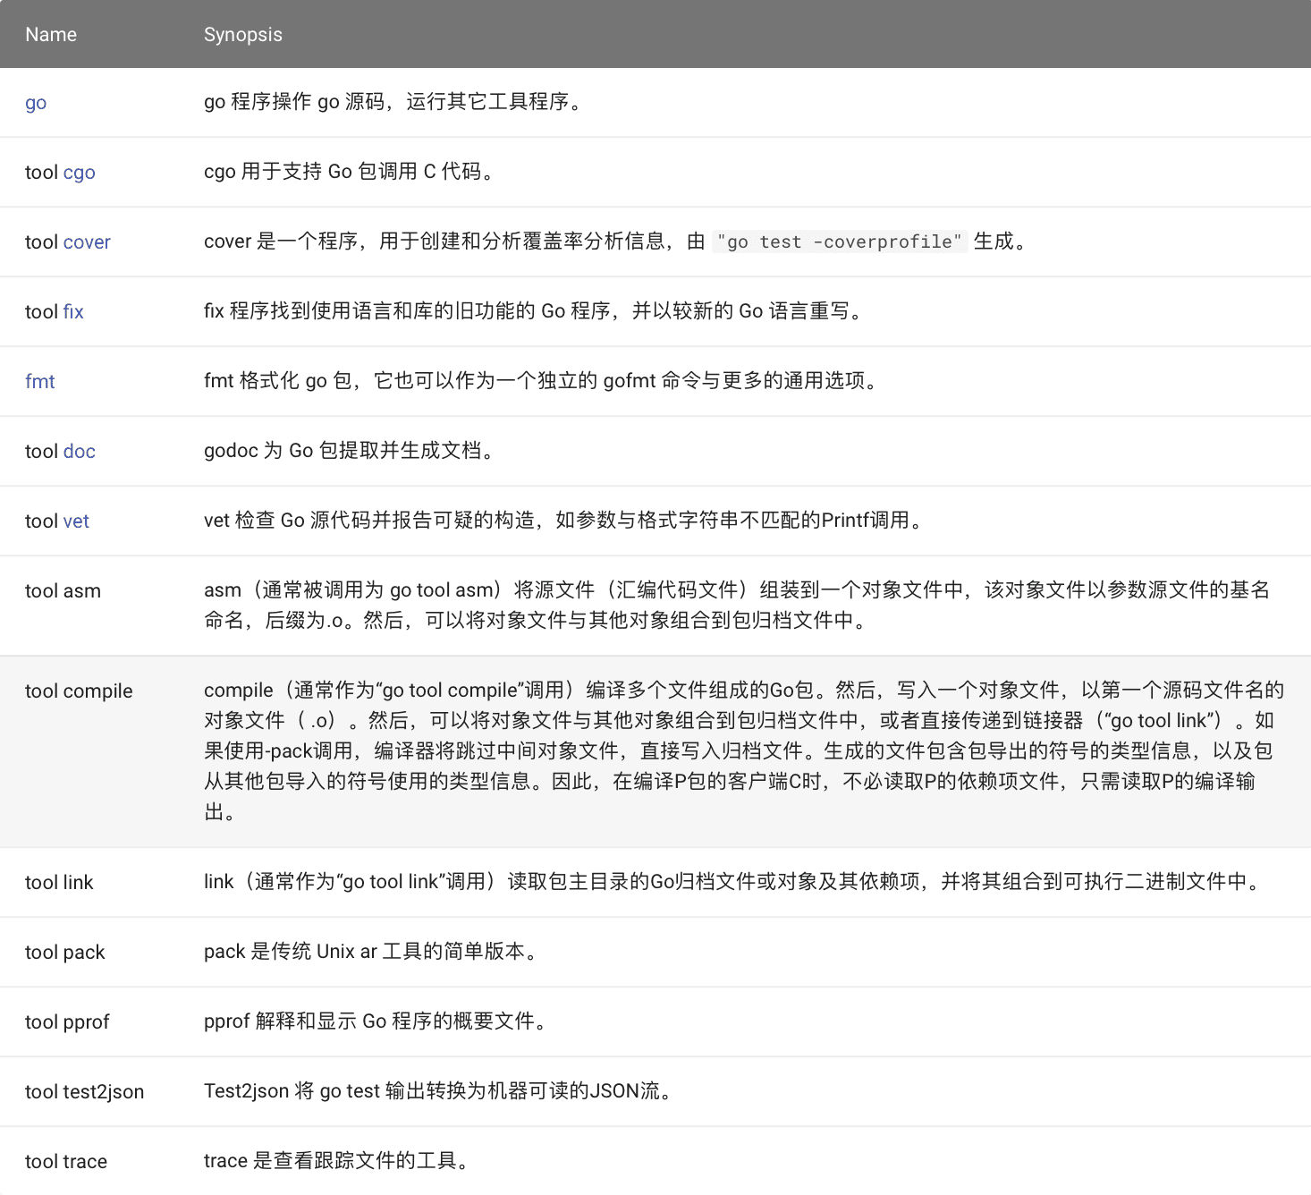
Task: Click the trace synopsis text
Action: [x=338, y=1161]
